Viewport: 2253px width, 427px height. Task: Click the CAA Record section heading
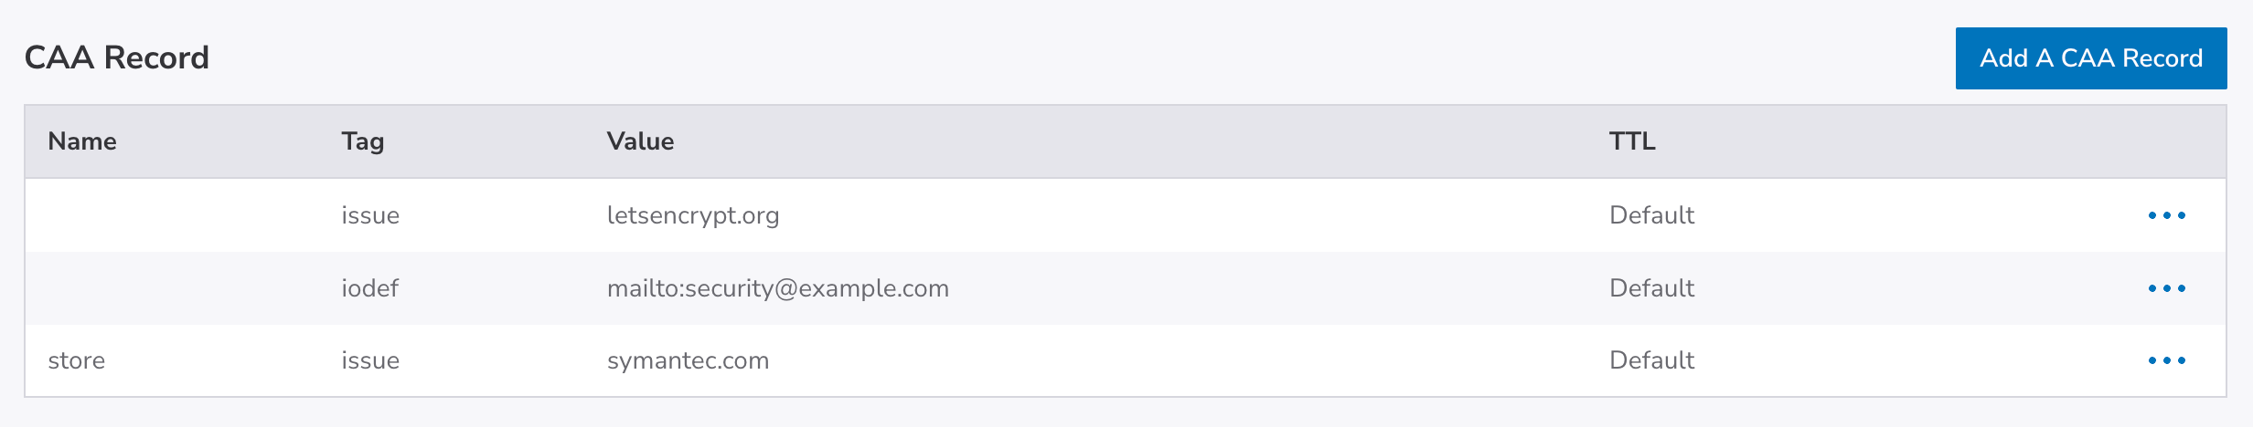click(x=117, y=57)
